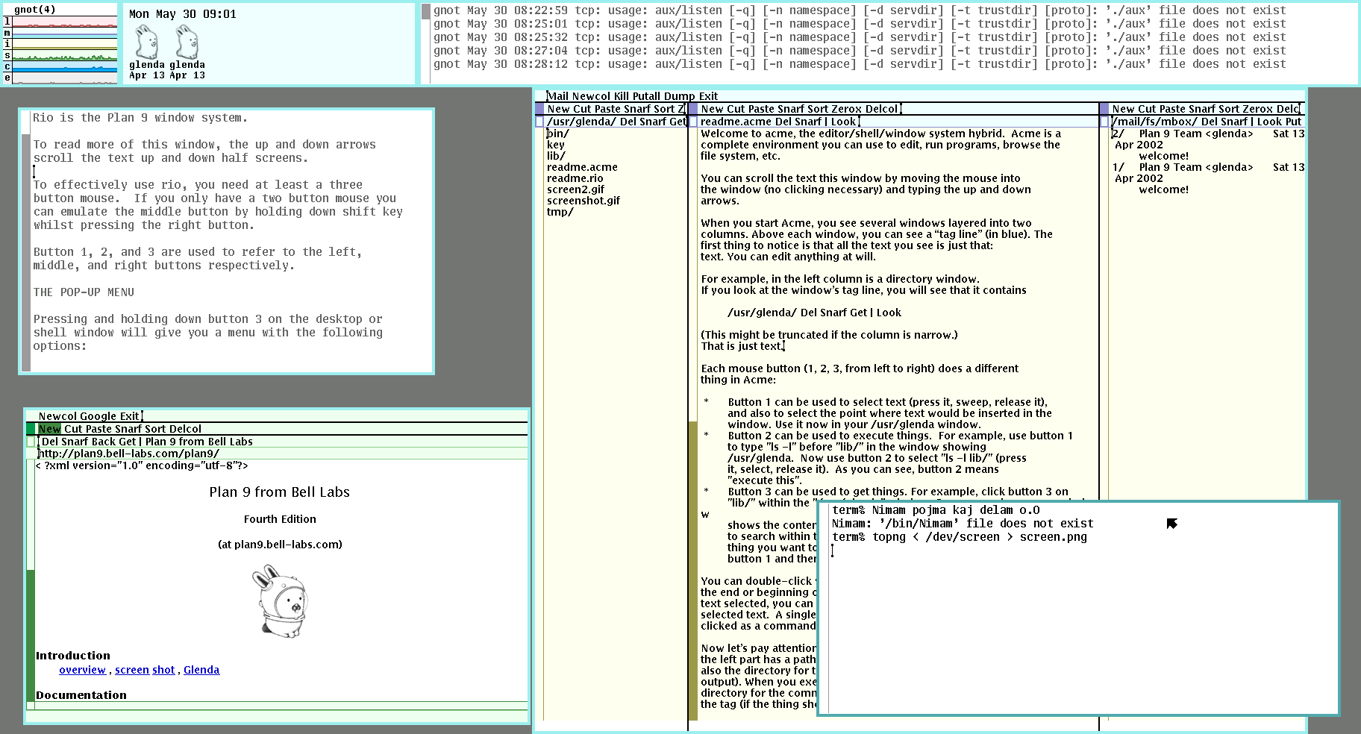Click Sort in acme's middle column tag
The width and height of the screenshot is (1361, 734).
click(x=817, y=109)
